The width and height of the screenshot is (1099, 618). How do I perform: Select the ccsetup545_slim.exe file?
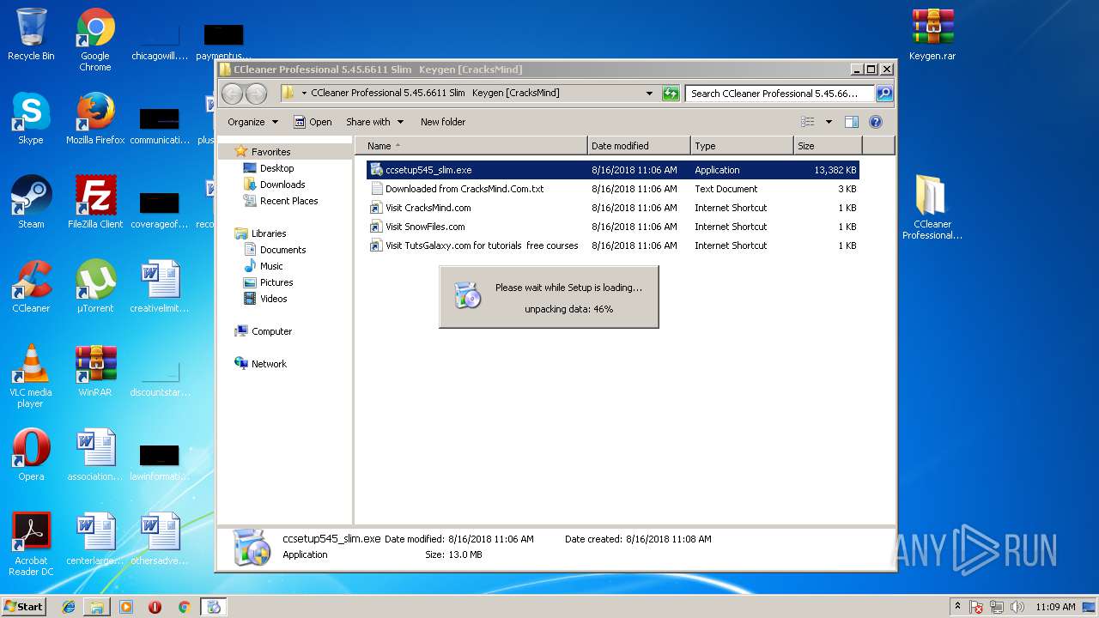point(613,170)
